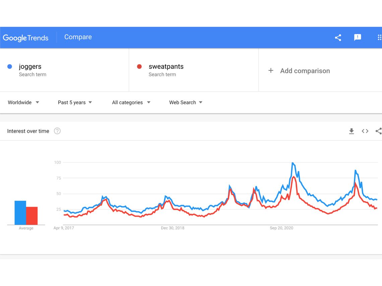Screen dimensions: 382x286
Task: Click the blue dot beside joggers
Action: point(10,66)
